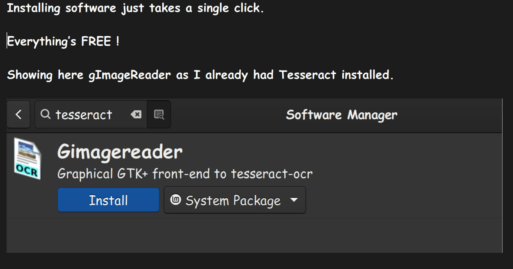Viewport: 513px width, 269px height.
Task: Click the Showing here gImageReader sentence
Action: point(200,75)
